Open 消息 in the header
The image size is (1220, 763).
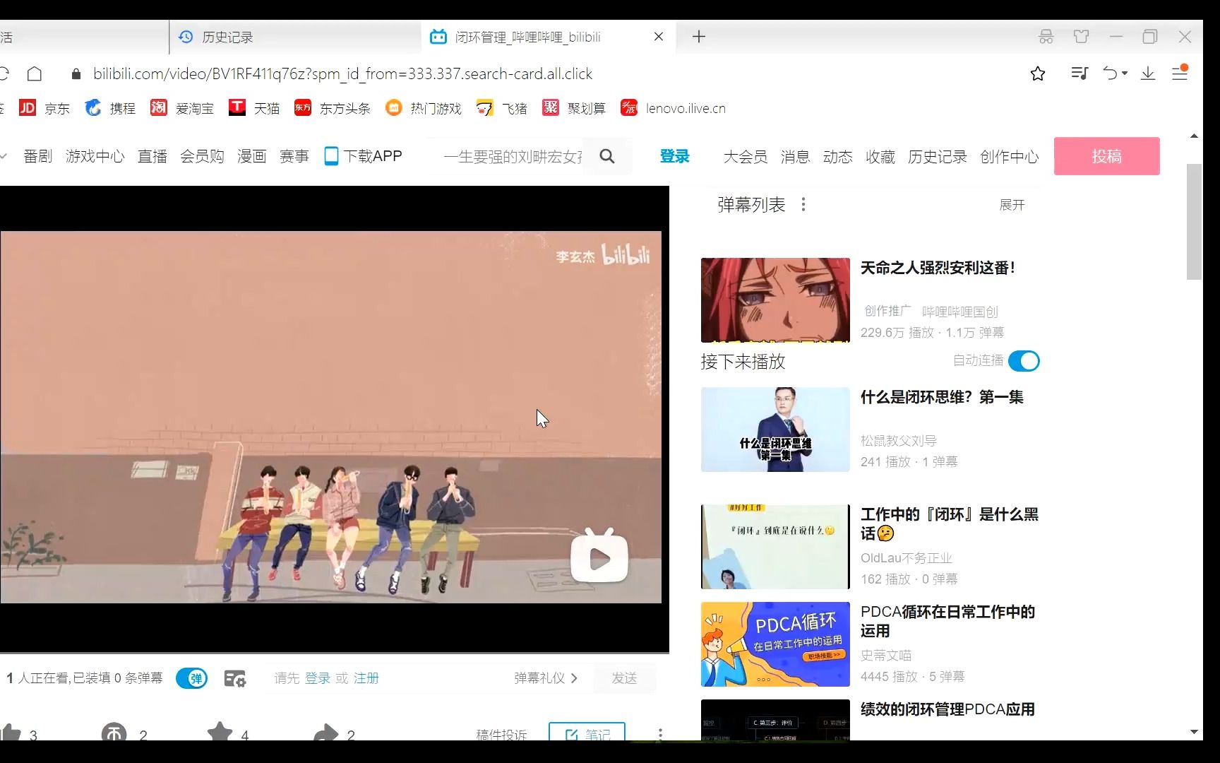pos(795,156)
